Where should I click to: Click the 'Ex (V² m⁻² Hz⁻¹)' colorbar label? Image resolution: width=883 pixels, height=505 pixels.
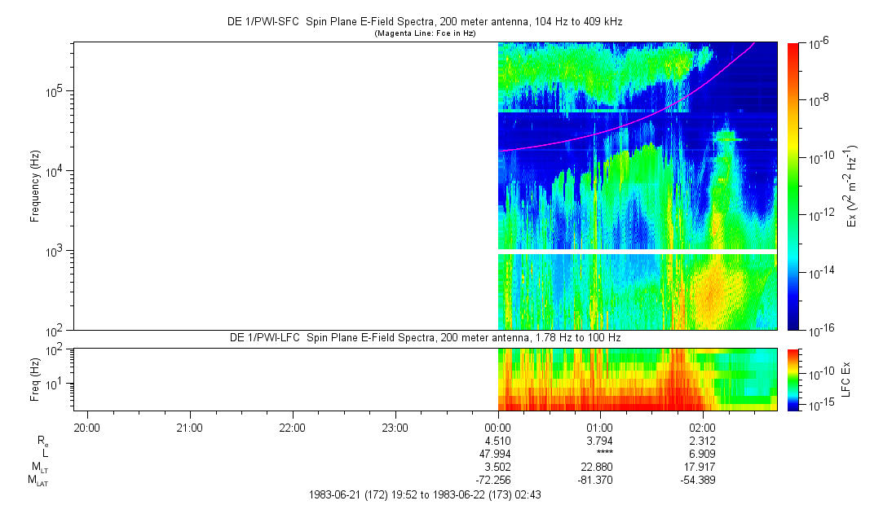pos(853,186)
